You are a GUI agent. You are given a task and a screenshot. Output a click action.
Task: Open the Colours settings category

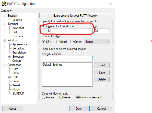pyautogui.click(x=17, y=61)
